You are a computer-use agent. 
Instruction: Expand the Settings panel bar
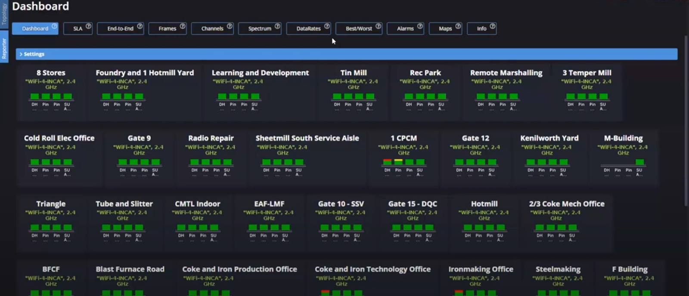point(346,54)
